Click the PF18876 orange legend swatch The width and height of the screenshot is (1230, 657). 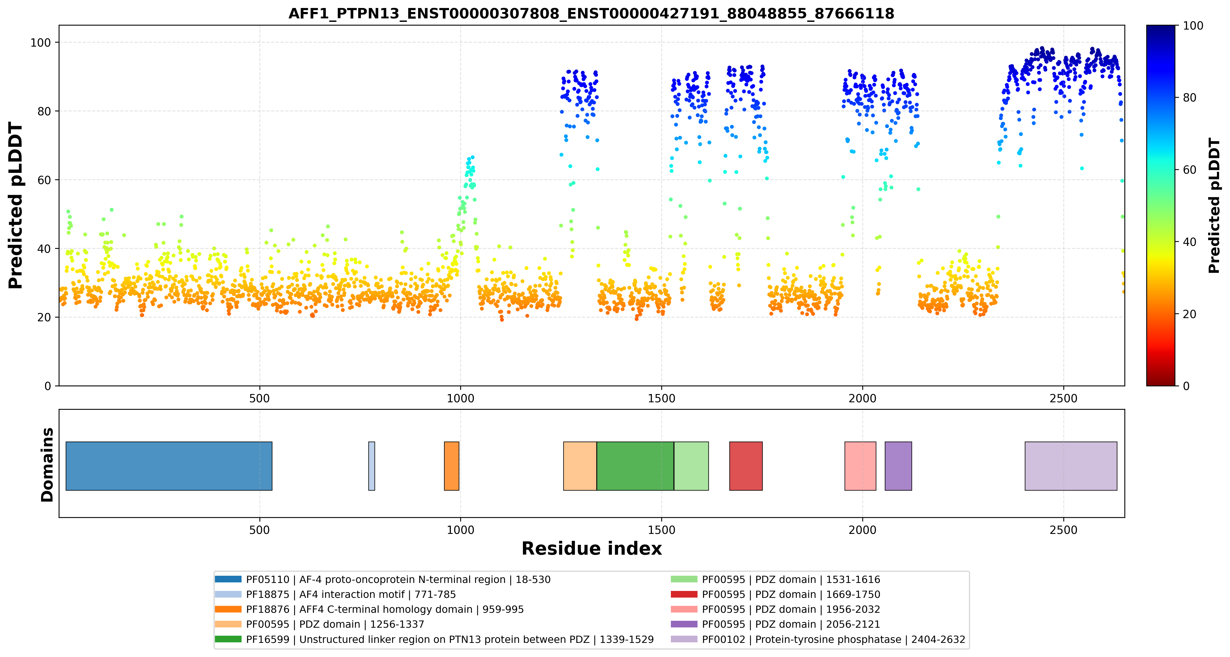228,609
